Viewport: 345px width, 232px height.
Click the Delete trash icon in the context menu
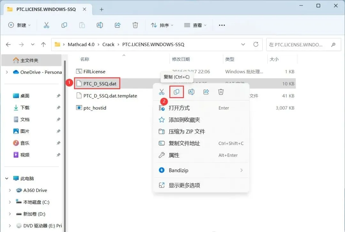221,92
